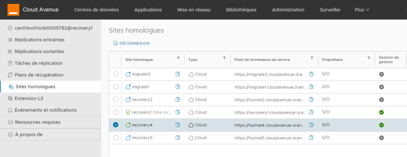
Task: Click the Extension L2 sidebar icon
Action: click(x=10, y=98)
